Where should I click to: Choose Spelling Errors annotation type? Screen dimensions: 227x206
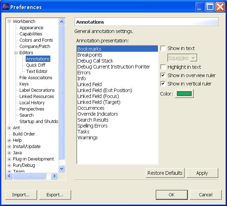click(x=92, y=126)
